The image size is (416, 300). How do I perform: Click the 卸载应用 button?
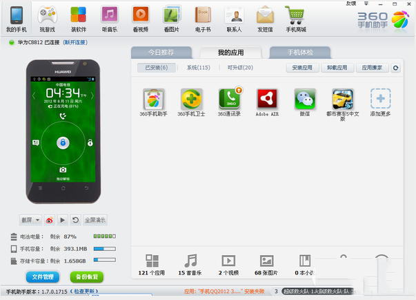click(337, 68)
